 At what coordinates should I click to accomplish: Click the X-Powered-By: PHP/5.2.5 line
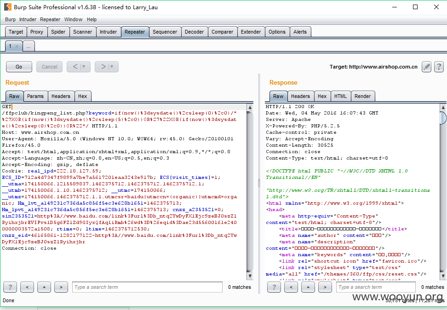303,126
